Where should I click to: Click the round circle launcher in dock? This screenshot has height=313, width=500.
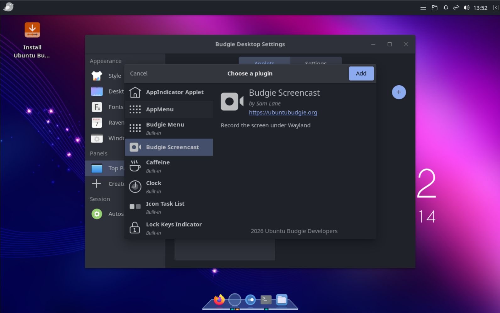coord(235,300)
